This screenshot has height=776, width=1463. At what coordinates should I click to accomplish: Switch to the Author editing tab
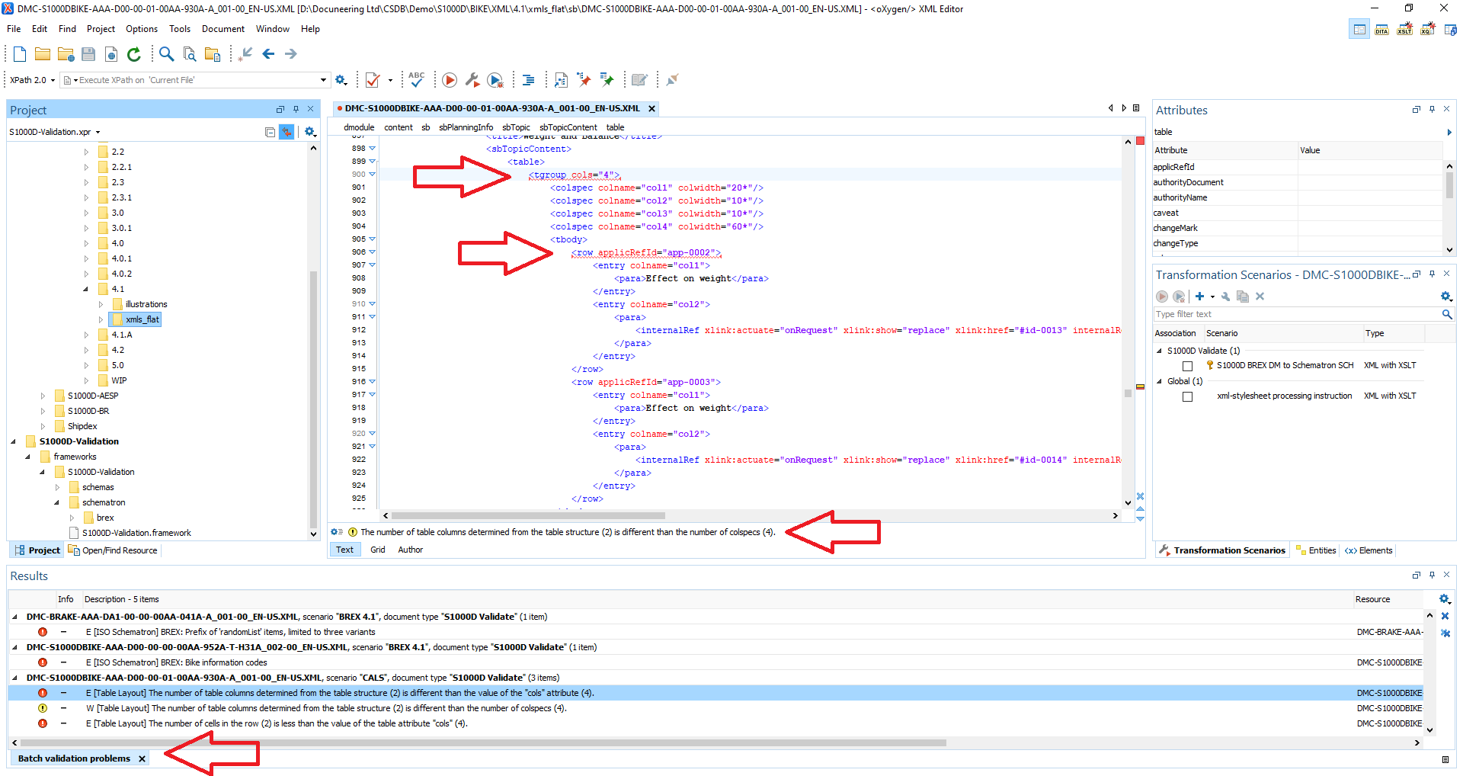(x=410, y=550)
